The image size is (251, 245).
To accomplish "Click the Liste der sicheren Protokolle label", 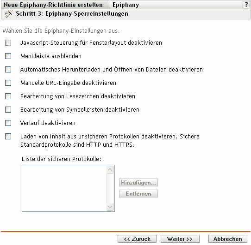I will [x=61, y=159].
